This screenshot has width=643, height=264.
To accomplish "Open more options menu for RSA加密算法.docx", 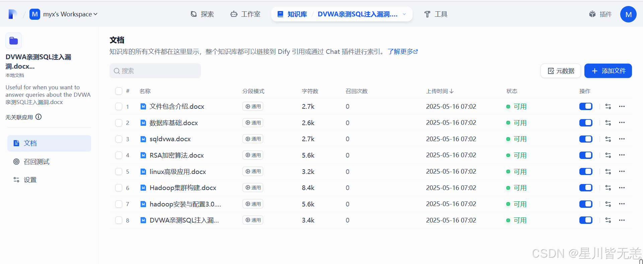I will click(x=622, y=155).
